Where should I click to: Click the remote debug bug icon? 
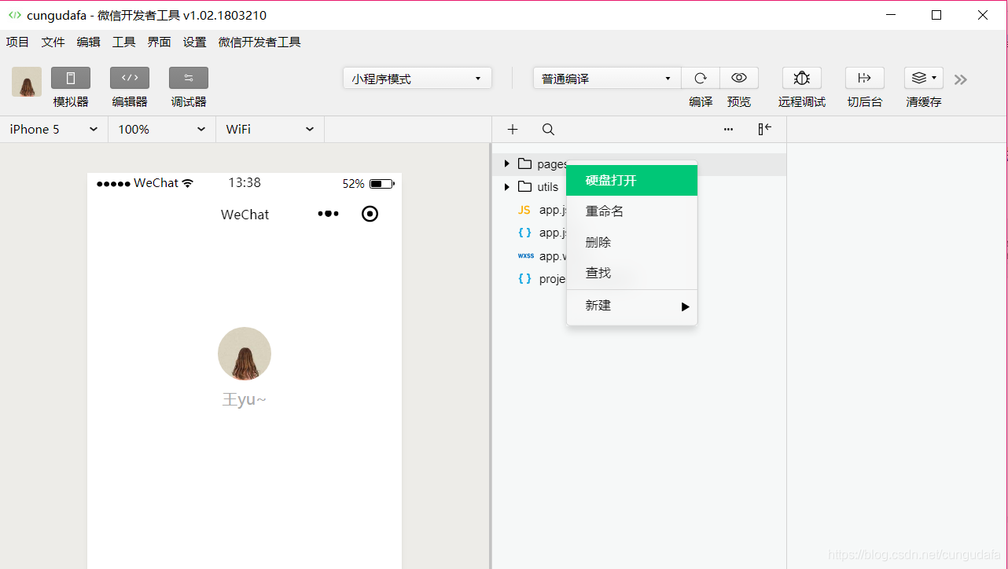(802, 78)
